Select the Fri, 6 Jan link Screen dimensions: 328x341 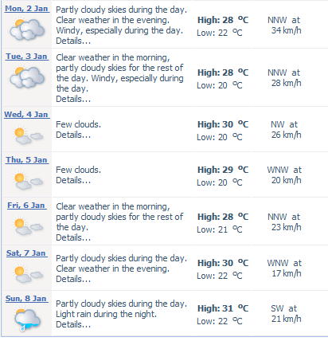tap(26, 206)
